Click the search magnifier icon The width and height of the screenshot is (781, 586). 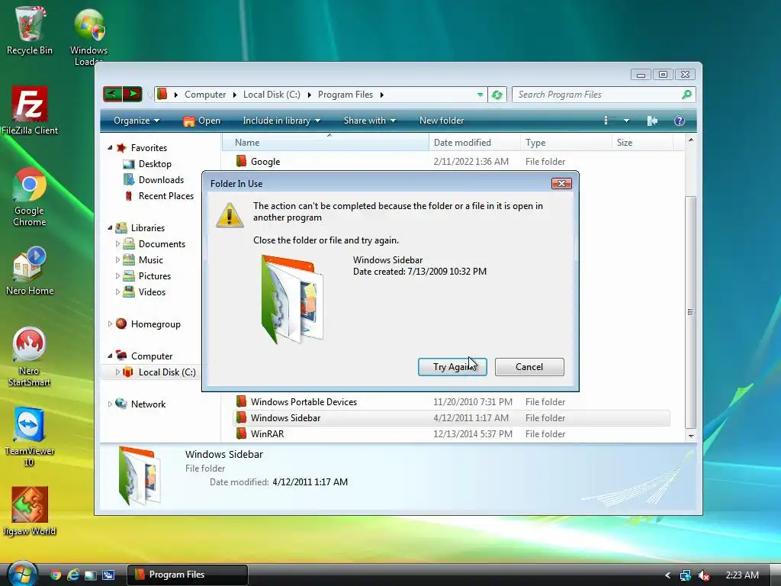point(686,94)
